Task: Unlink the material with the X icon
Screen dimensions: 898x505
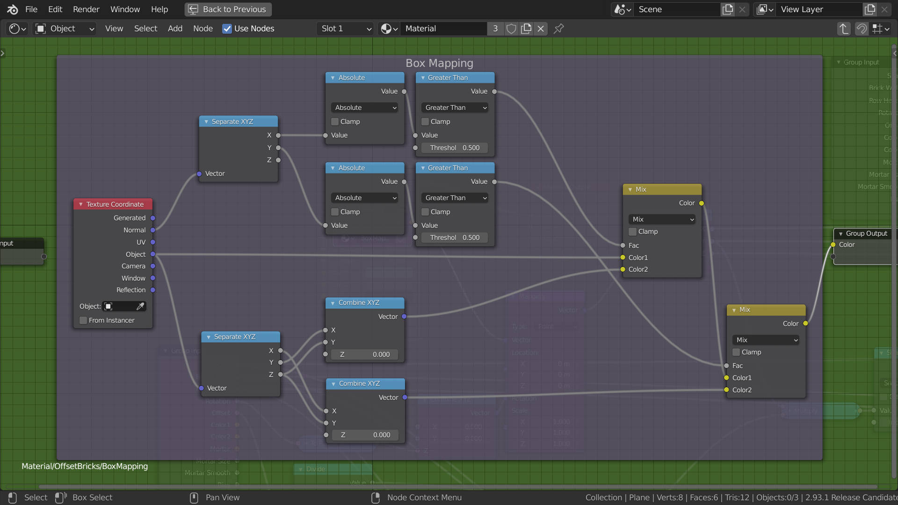Action: [x=541, y=29]
